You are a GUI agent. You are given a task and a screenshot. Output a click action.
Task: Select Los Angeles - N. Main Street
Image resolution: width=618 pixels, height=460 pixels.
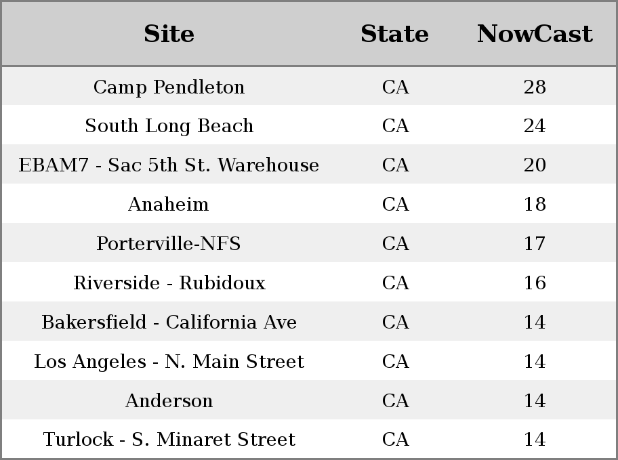point(169,362)
